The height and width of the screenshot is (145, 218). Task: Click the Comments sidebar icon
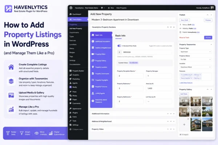coord(70,103)
